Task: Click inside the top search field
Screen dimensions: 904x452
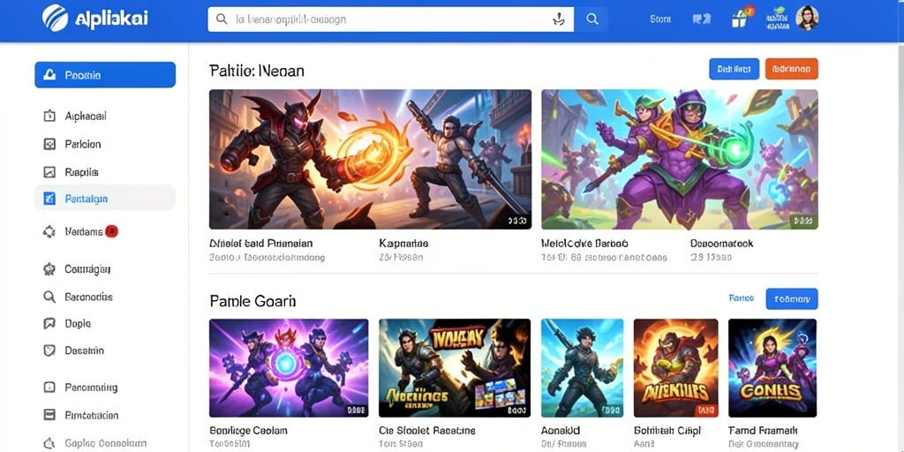Action: [x=380, y=19]
